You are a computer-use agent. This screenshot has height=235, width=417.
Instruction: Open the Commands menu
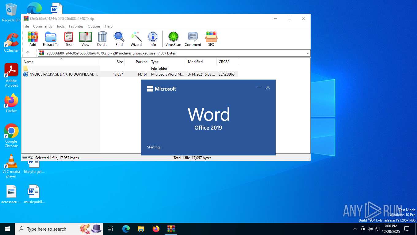pos(43,26)
